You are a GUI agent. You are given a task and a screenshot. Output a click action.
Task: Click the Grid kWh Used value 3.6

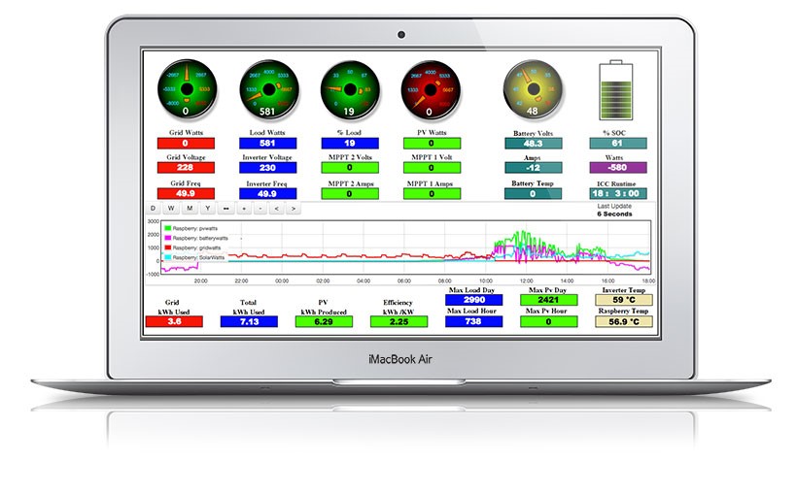pos(174,321)
